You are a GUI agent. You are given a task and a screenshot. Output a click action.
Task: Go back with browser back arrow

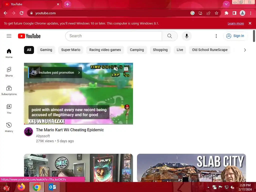pyautogui.click(x=5, y=13)
